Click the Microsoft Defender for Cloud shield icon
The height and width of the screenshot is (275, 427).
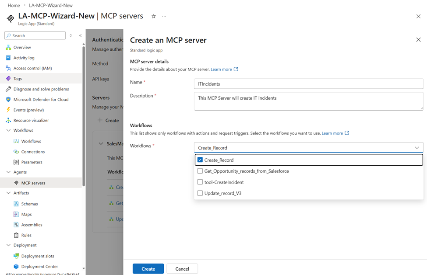[x=8, y=99]
